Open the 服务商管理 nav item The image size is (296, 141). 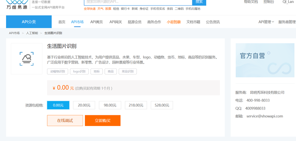(x=287, y=22)
